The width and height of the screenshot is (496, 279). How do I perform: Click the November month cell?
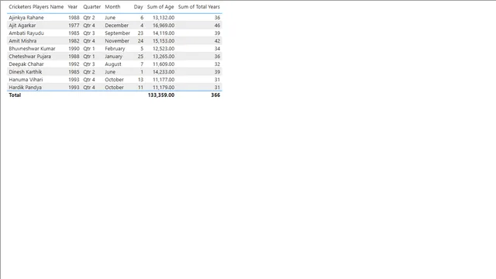(117, 41)
